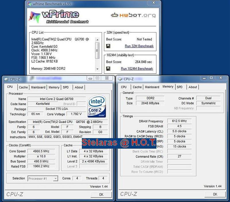This screenshot has width=230, height=202.
Task: Click the Rated FSB 1960.2 MHz value
Action: [x=41, y=166]
